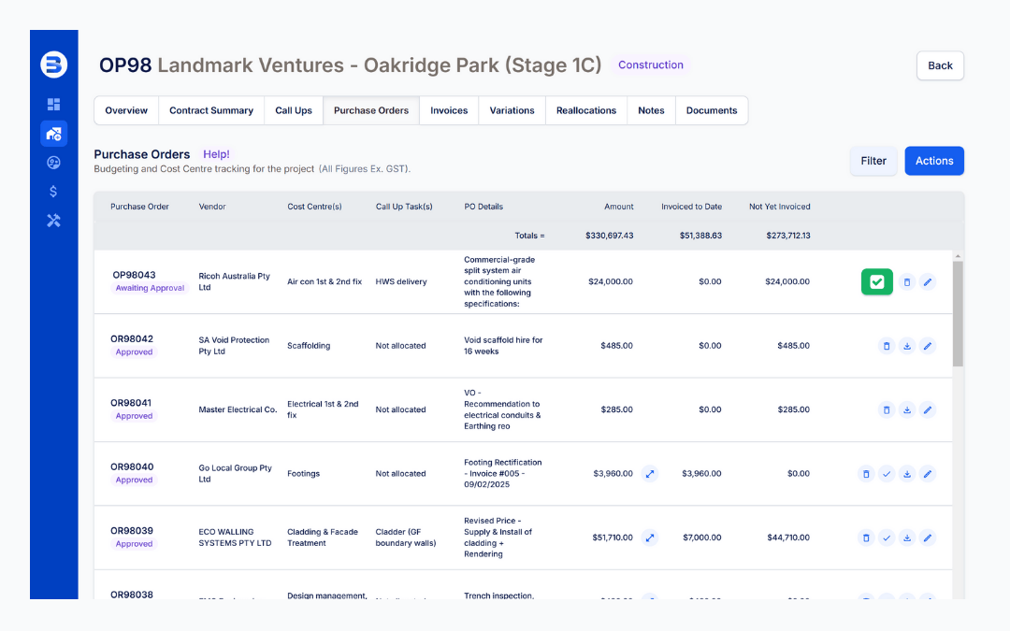Open the Actions menu button
Image resolution: width=1010 pixels, height=631 pixels.
[934, 161]
